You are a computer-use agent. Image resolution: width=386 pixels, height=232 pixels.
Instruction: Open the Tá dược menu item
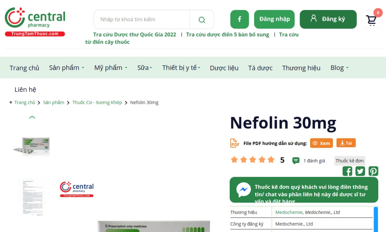[x=260, y=68]
